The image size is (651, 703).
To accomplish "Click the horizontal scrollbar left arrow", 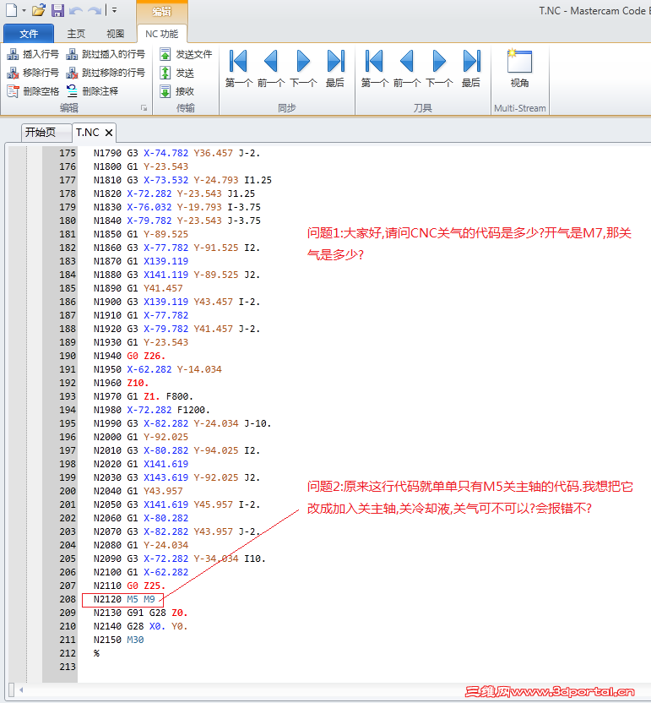I will click(21, 690).
